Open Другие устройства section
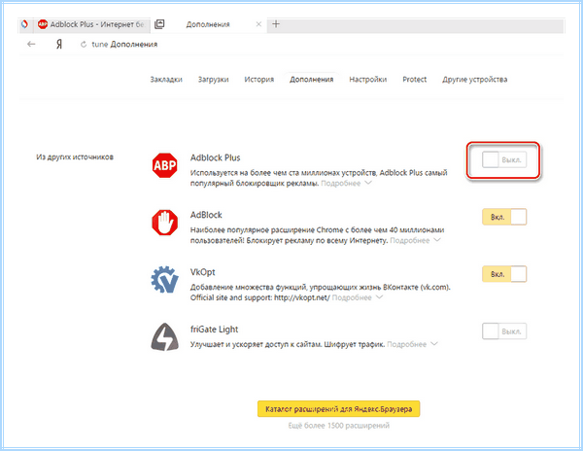 pyautogui.click(x=475, y=79)
